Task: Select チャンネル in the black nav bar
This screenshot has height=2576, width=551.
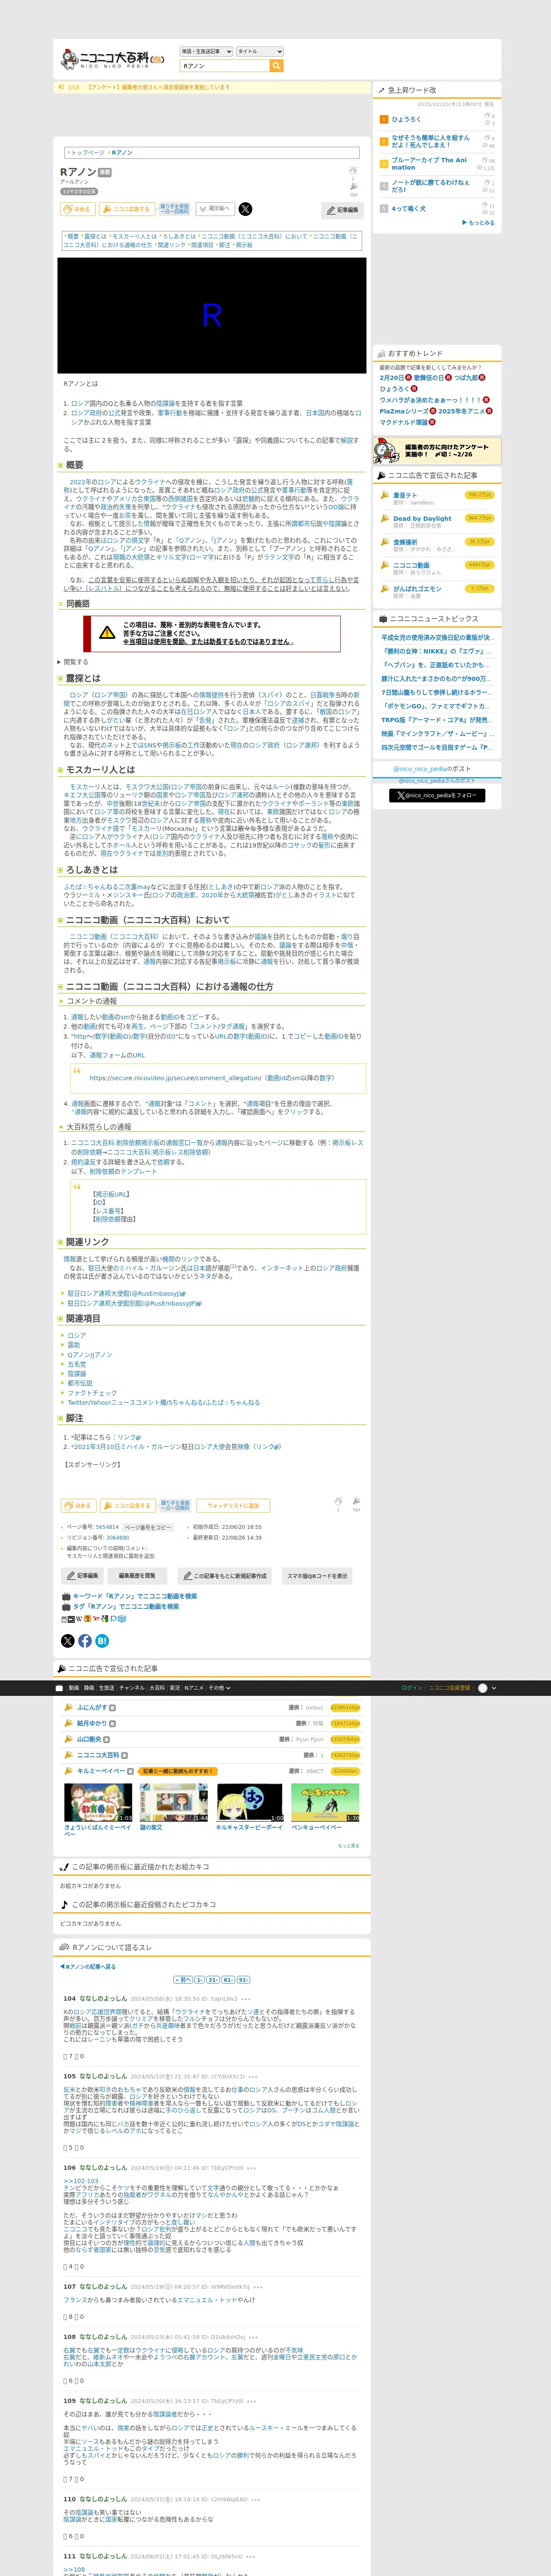Action: pyautogui.click(x=132, y=1688)
